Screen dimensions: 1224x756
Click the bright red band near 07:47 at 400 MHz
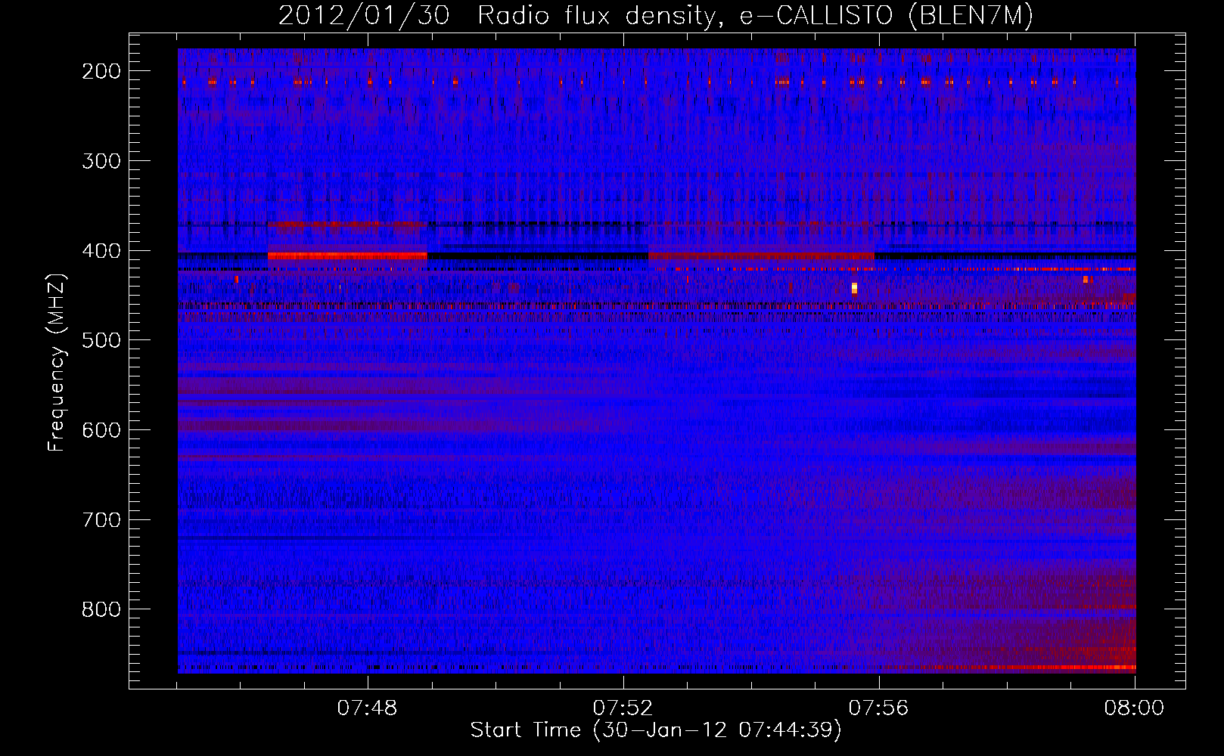coord(347,256)
